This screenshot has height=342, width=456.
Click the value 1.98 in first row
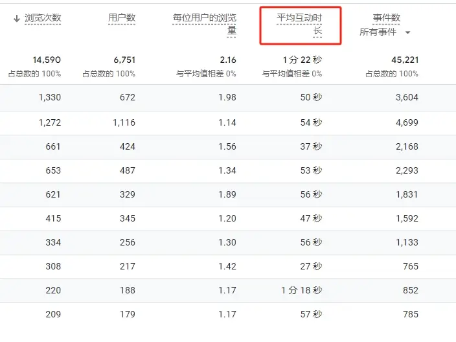pyautogui.click(x=227, y=97)
